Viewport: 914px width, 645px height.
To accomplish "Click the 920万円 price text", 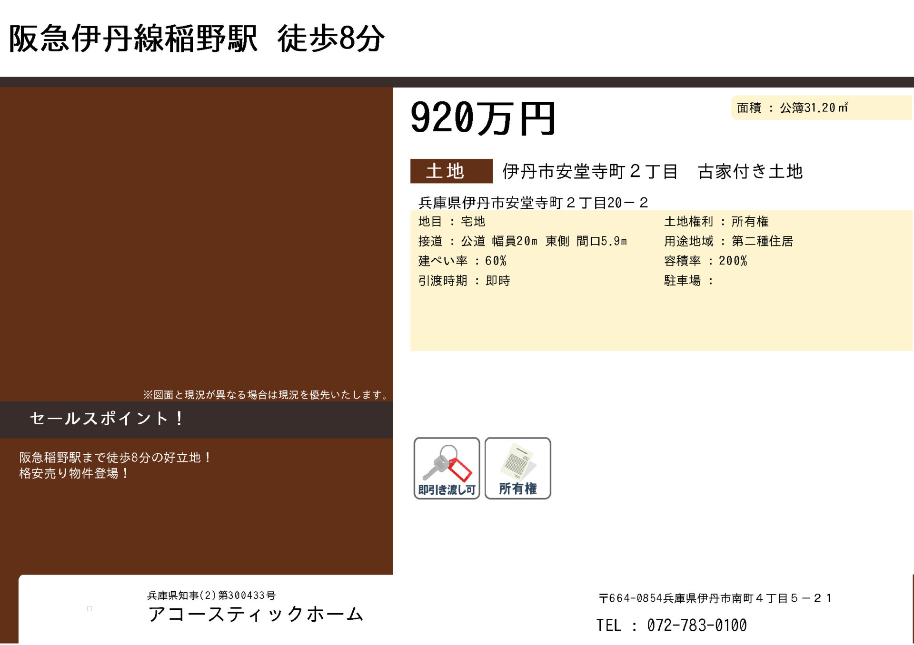I will point(483,118).
